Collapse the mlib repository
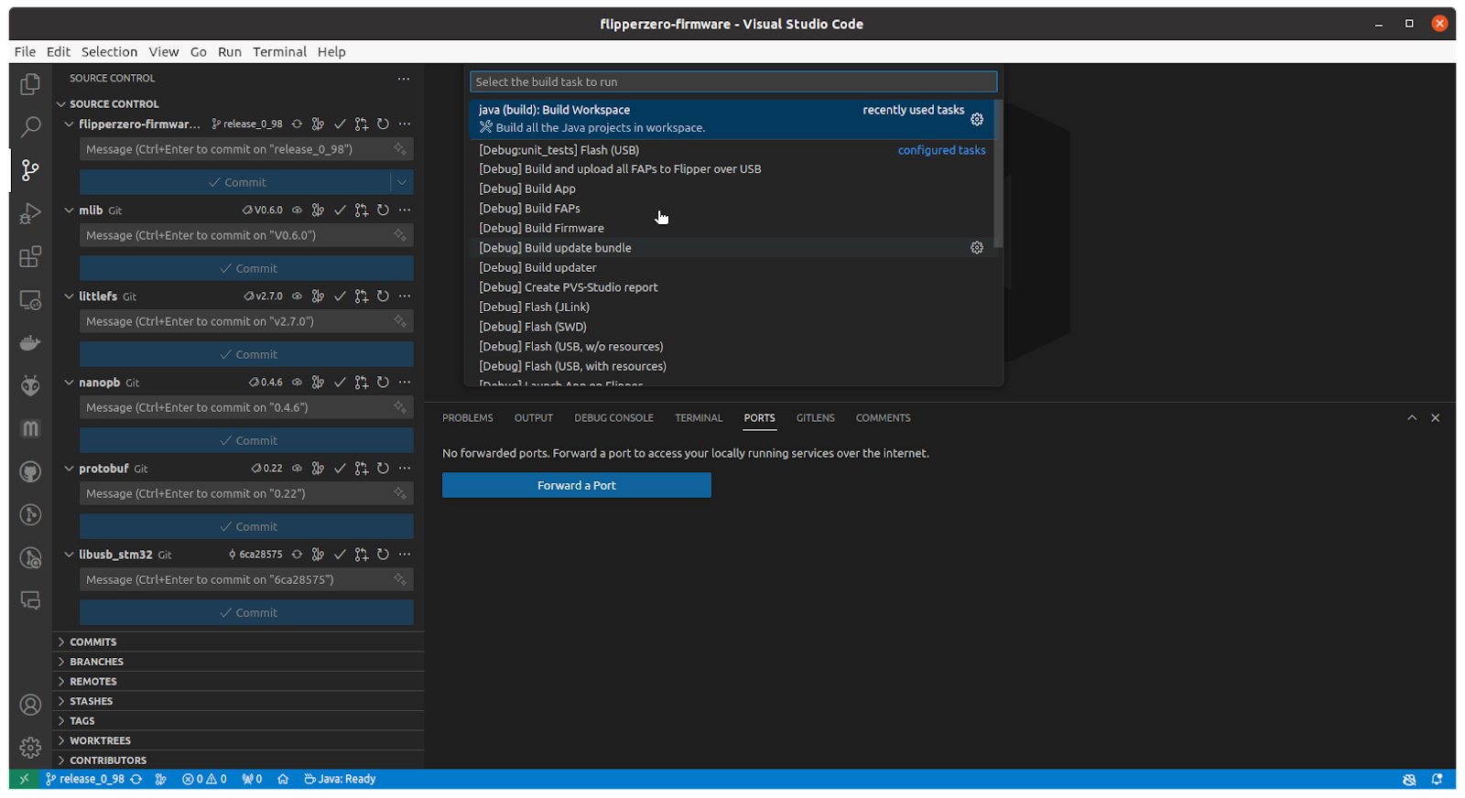This screenshot has width=1465, height=798. 69,210
